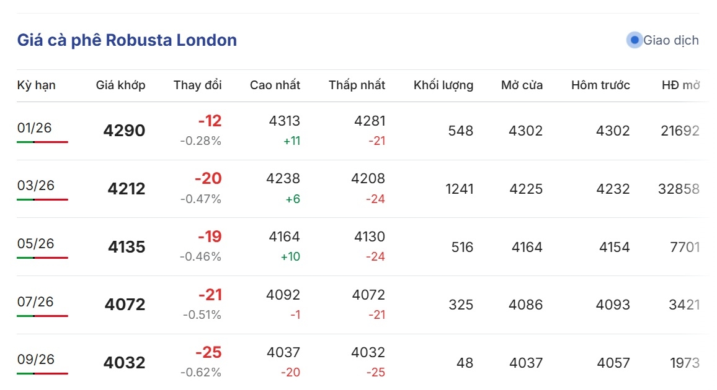The image size is (717, 390).
Task: Select the 09/26 contract term
Action: click(x=35, y=360)
